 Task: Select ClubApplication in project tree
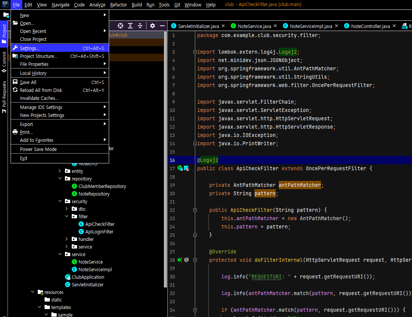pyautogui.click(x=88, y=277)
